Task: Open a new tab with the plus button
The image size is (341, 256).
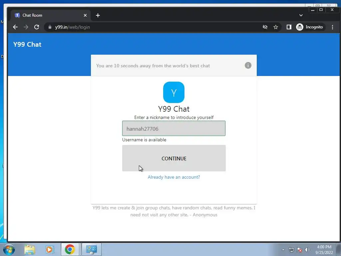Action: click(x=98, y=15)
